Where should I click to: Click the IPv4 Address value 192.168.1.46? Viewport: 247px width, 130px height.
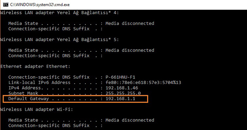point(122,88)
